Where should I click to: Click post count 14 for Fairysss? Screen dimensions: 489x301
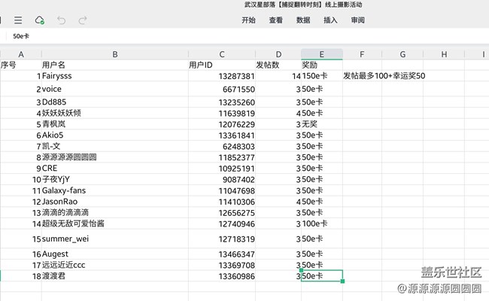coord(278,76)
